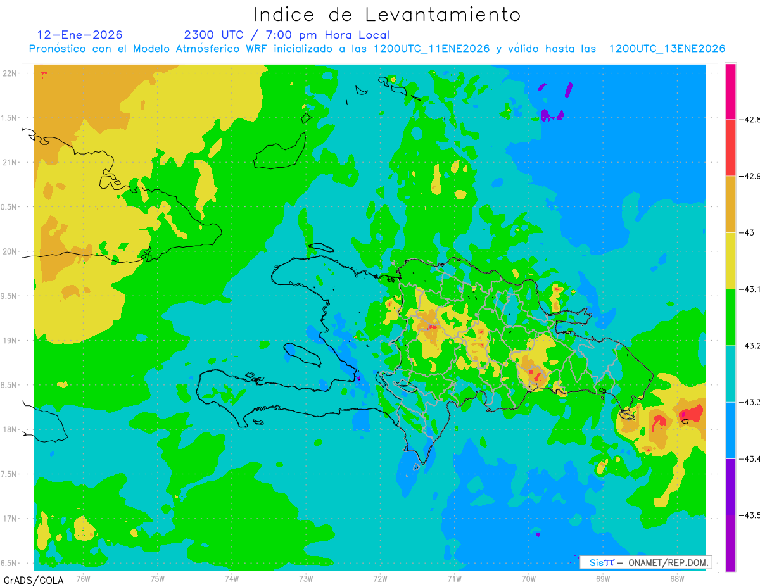Click the blue segment of the color bar
760x587 pixels.
(x=730, y=430)
